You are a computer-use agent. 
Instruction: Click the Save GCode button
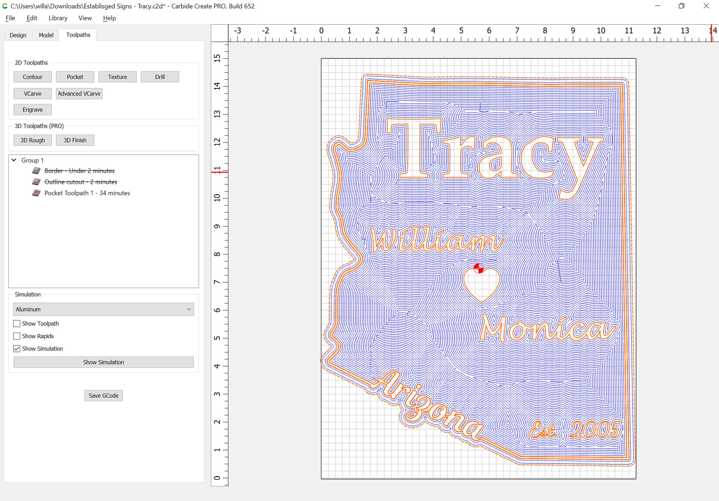coord(104,396)
